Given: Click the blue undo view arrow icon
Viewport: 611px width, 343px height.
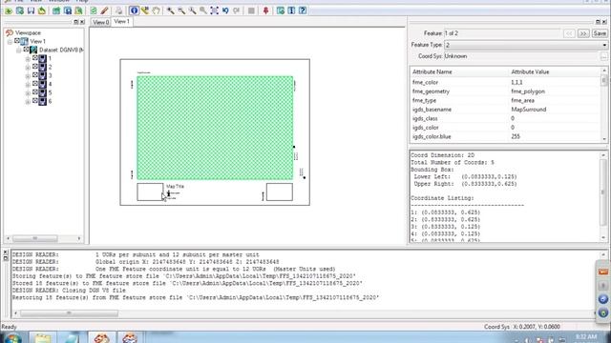Looking at the screenshot, I should click(225, 10).
